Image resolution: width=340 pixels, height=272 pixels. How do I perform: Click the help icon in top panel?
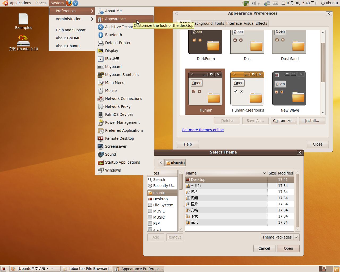[x=75, y=3]
